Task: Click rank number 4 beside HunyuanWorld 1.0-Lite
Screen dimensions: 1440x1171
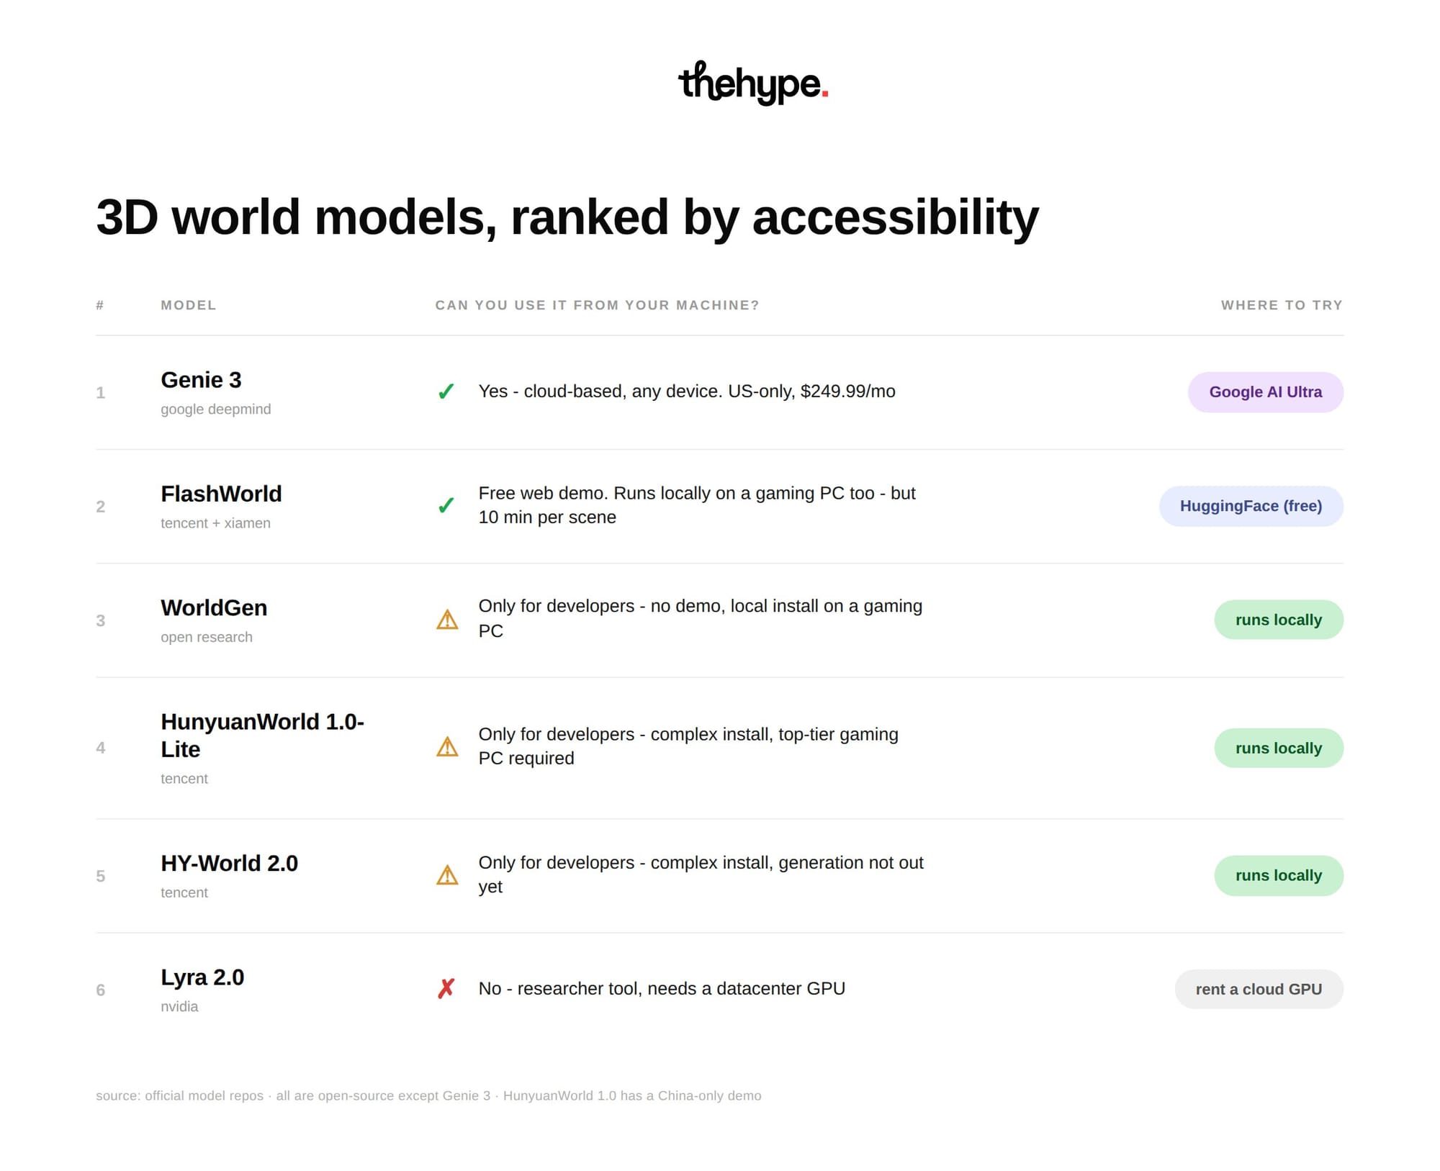Action: [101, 748]
